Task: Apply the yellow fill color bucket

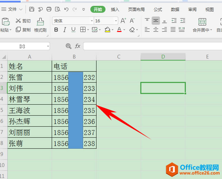Action: (x=107, y=30)
